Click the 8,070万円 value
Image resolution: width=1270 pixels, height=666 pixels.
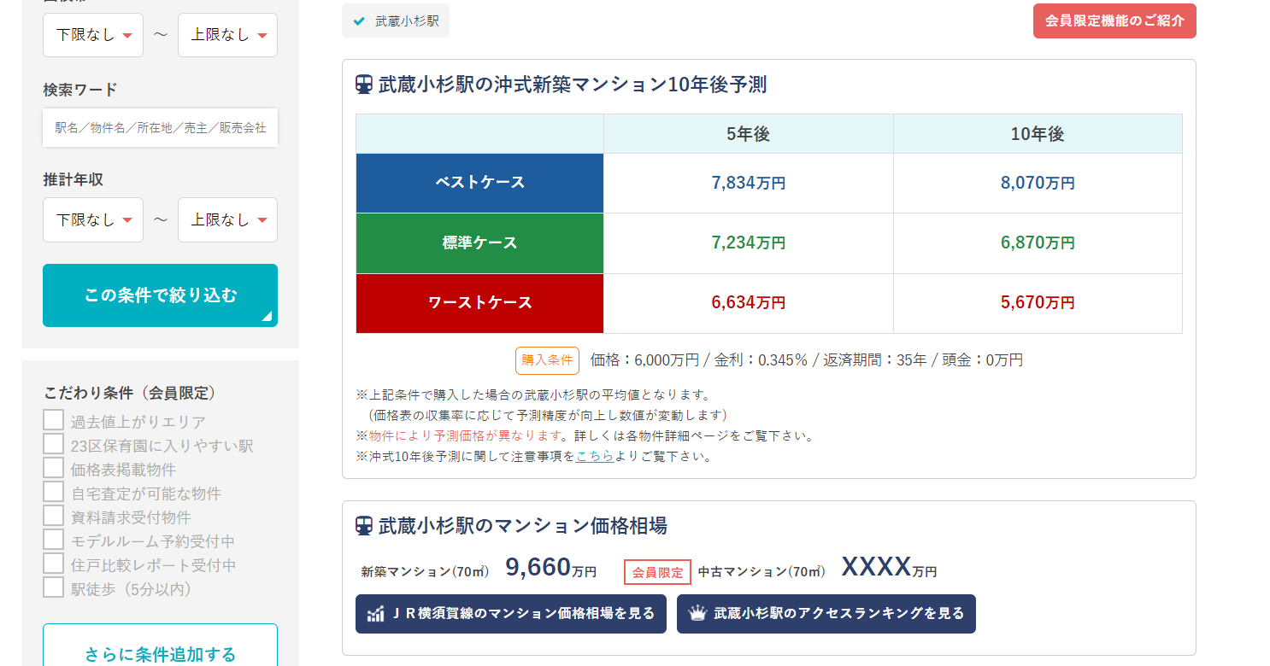tap(1038, 183)
